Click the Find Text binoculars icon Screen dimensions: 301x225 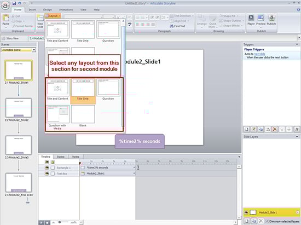(x=172, y=26)
